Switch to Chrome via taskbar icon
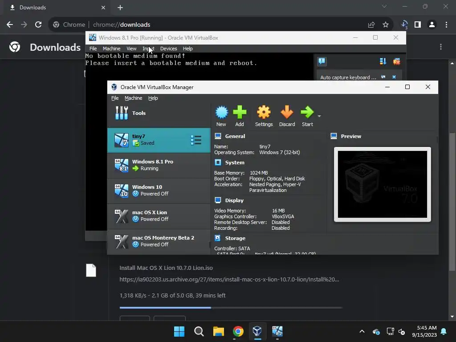Image resolution: width=456 pixels, height=342 pixels. (x=238, y=331)
